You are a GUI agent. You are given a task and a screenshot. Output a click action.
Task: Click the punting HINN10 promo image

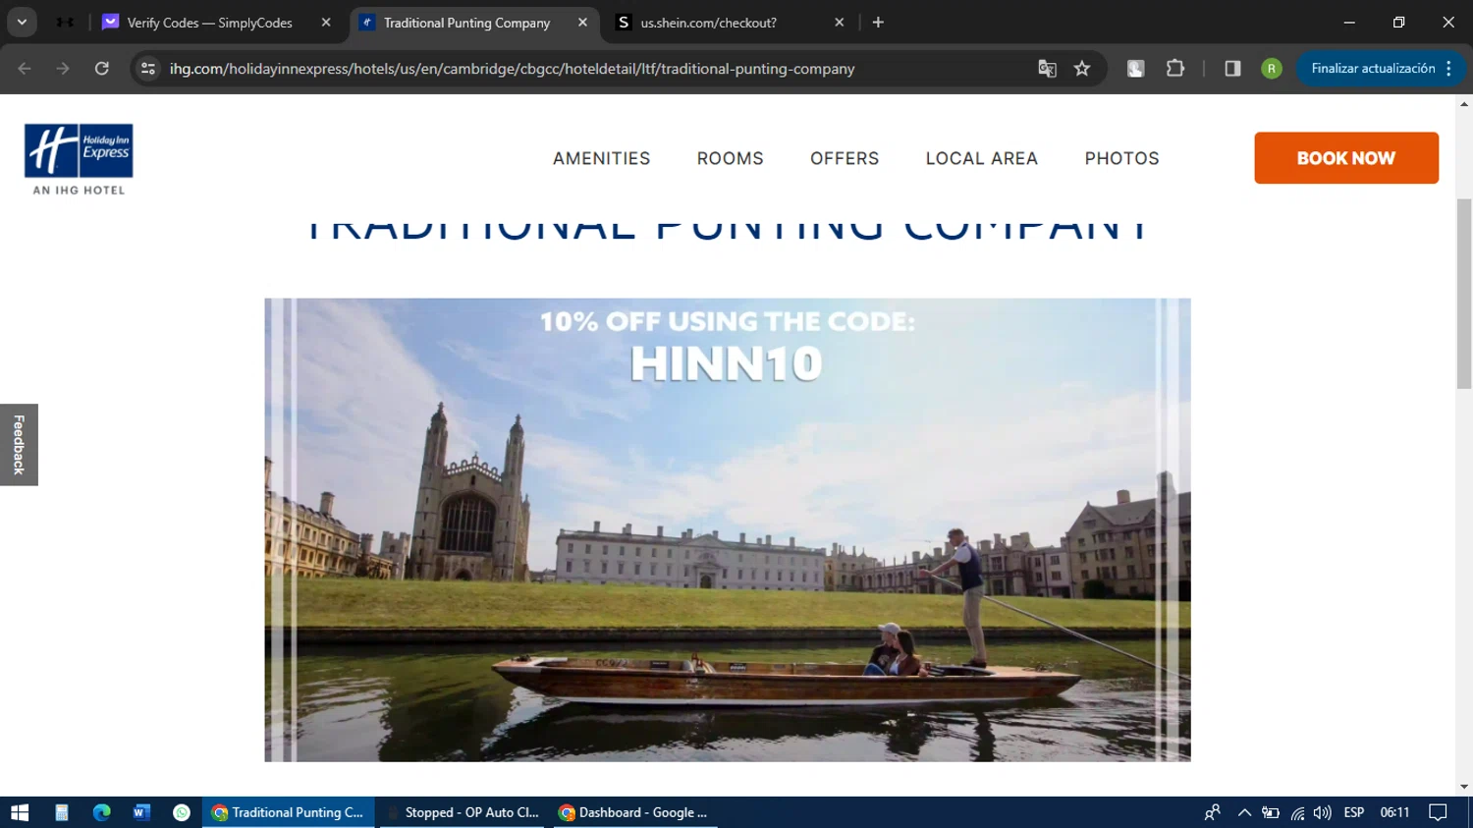[x=728, y=530]
